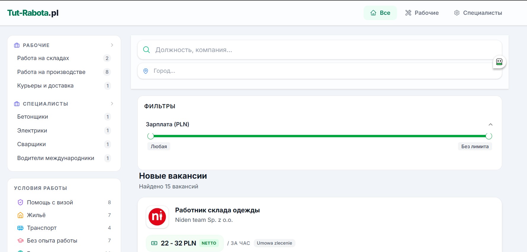
Task: Click the УСЛОВИЯ РАБОТЫ heading
Action: (41, 188)
